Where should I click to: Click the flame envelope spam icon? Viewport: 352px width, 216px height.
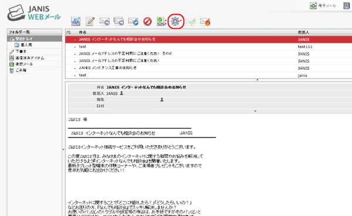(205, 22)
